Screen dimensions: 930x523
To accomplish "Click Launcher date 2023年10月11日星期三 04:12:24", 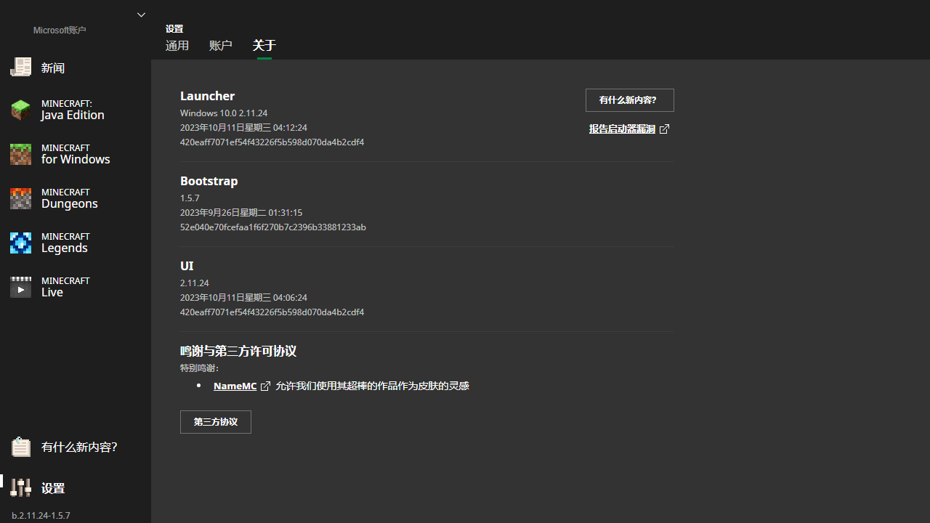I will (243, 128).
